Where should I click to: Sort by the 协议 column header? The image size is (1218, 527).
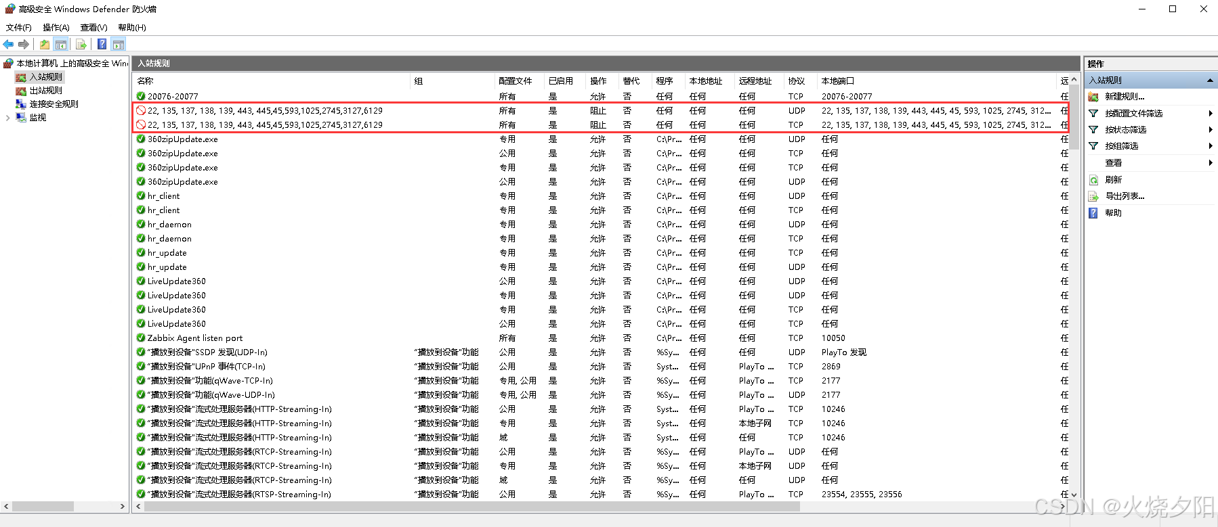(x=797, y=81)
